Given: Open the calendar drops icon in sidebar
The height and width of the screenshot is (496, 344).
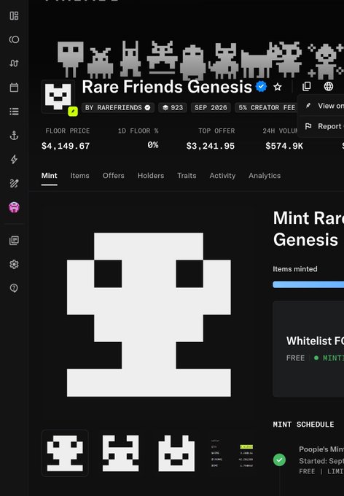Looking at the screenshot, I should pyautogui.click(x=14, y=88).
